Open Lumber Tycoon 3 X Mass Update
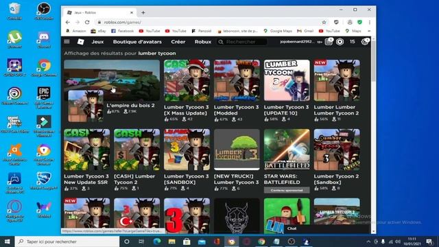The width and height of the screenshot is (439, 247). pos(187,91)
